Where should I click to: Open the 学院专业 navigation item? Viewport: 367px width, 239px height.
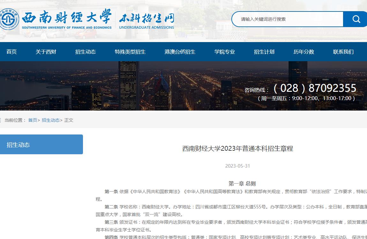[224, 52]
